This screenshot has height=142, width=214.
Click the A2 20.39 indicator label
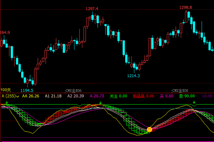pos(76,96)
